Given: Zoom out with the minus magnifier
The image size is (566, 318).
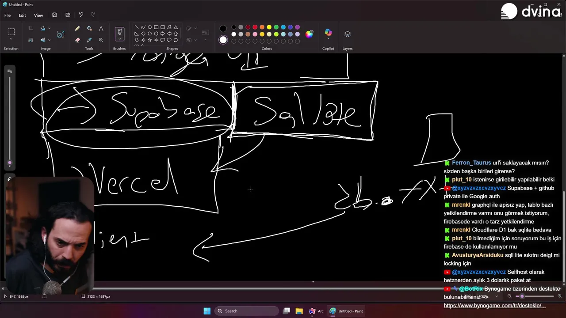Looking at the screenshot, I should 509,296.
